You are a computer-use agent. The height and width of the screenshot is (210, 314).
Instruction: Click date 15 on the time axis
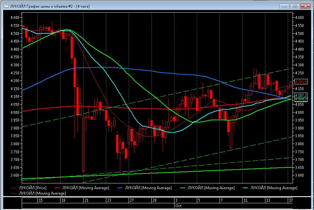click(40, 200)
